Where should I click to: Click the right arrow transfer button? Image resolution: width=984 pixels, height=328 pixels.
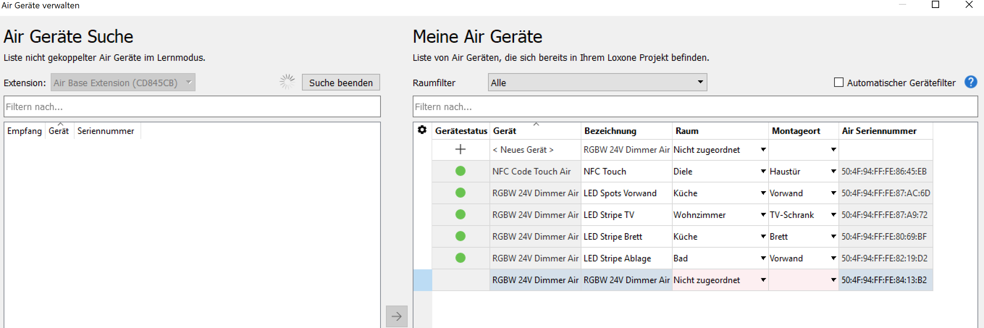click(x=396, y=316)
